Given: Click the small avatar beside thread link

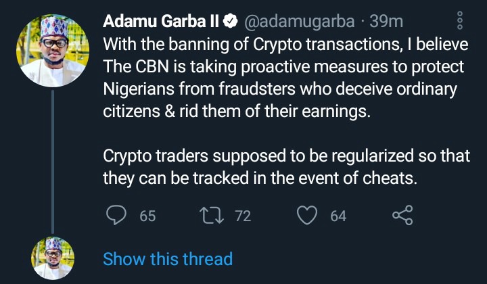Looking at the screenshot, I should 53,258.
